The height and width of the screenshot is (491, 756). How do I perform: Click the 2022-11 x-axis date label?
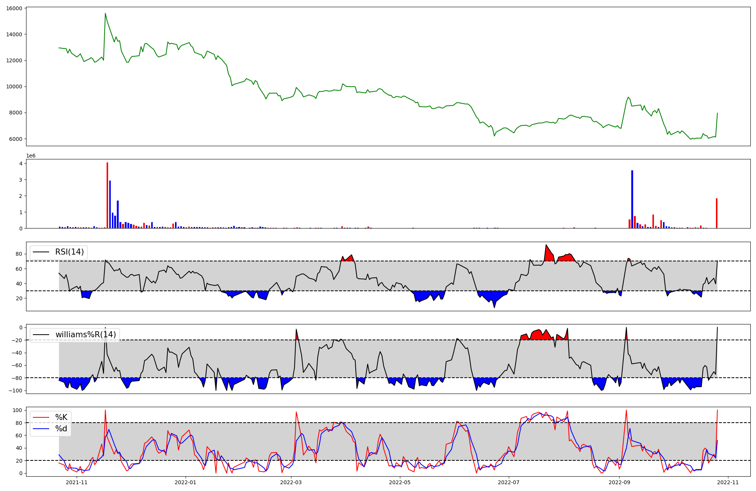click(728, 482)
